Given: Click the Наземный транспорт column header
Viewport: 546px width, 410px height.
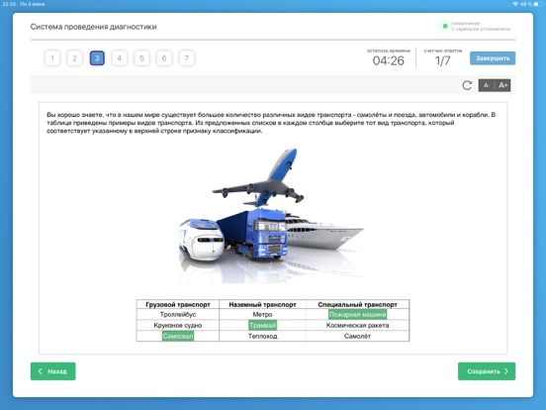Looking at the screenshot, I should 262,304.
